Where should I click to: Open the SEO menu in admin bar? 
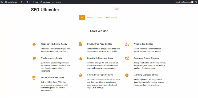[53, 2]
